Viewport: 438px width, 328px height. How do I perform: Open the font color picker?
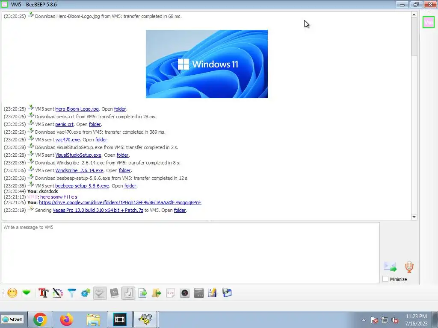58,293
